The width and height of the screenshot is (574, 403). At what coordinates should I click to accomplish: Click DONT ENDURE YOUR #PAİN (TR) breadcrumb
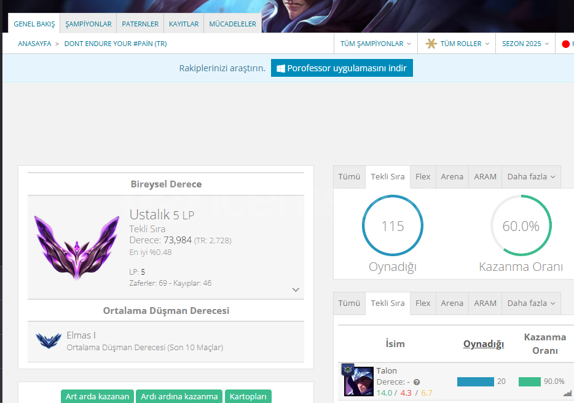pyautogui.click(x=116, y=44)
